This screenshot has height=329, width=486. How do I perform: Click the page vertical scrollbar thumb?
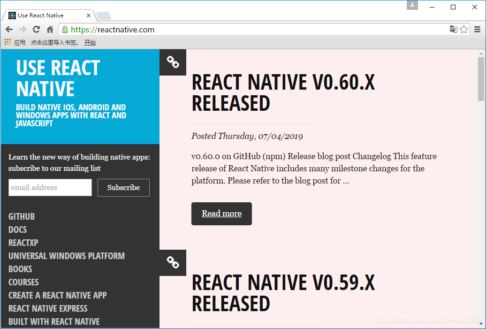pyautogui.click(x=481, y=79)
